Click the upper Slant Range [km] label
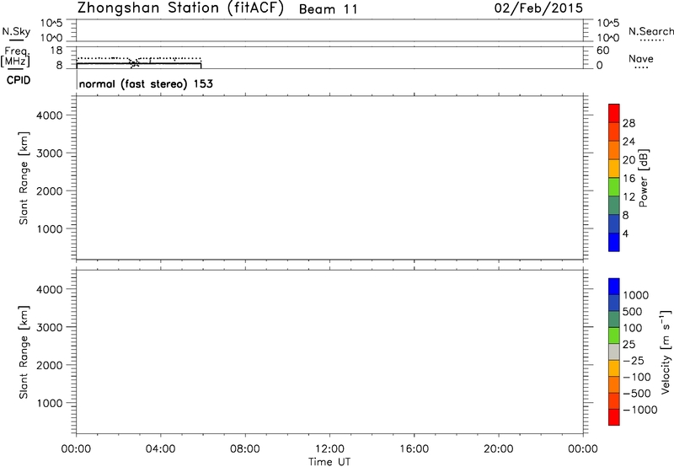The image size is (674, 467). tap(24, 178)
